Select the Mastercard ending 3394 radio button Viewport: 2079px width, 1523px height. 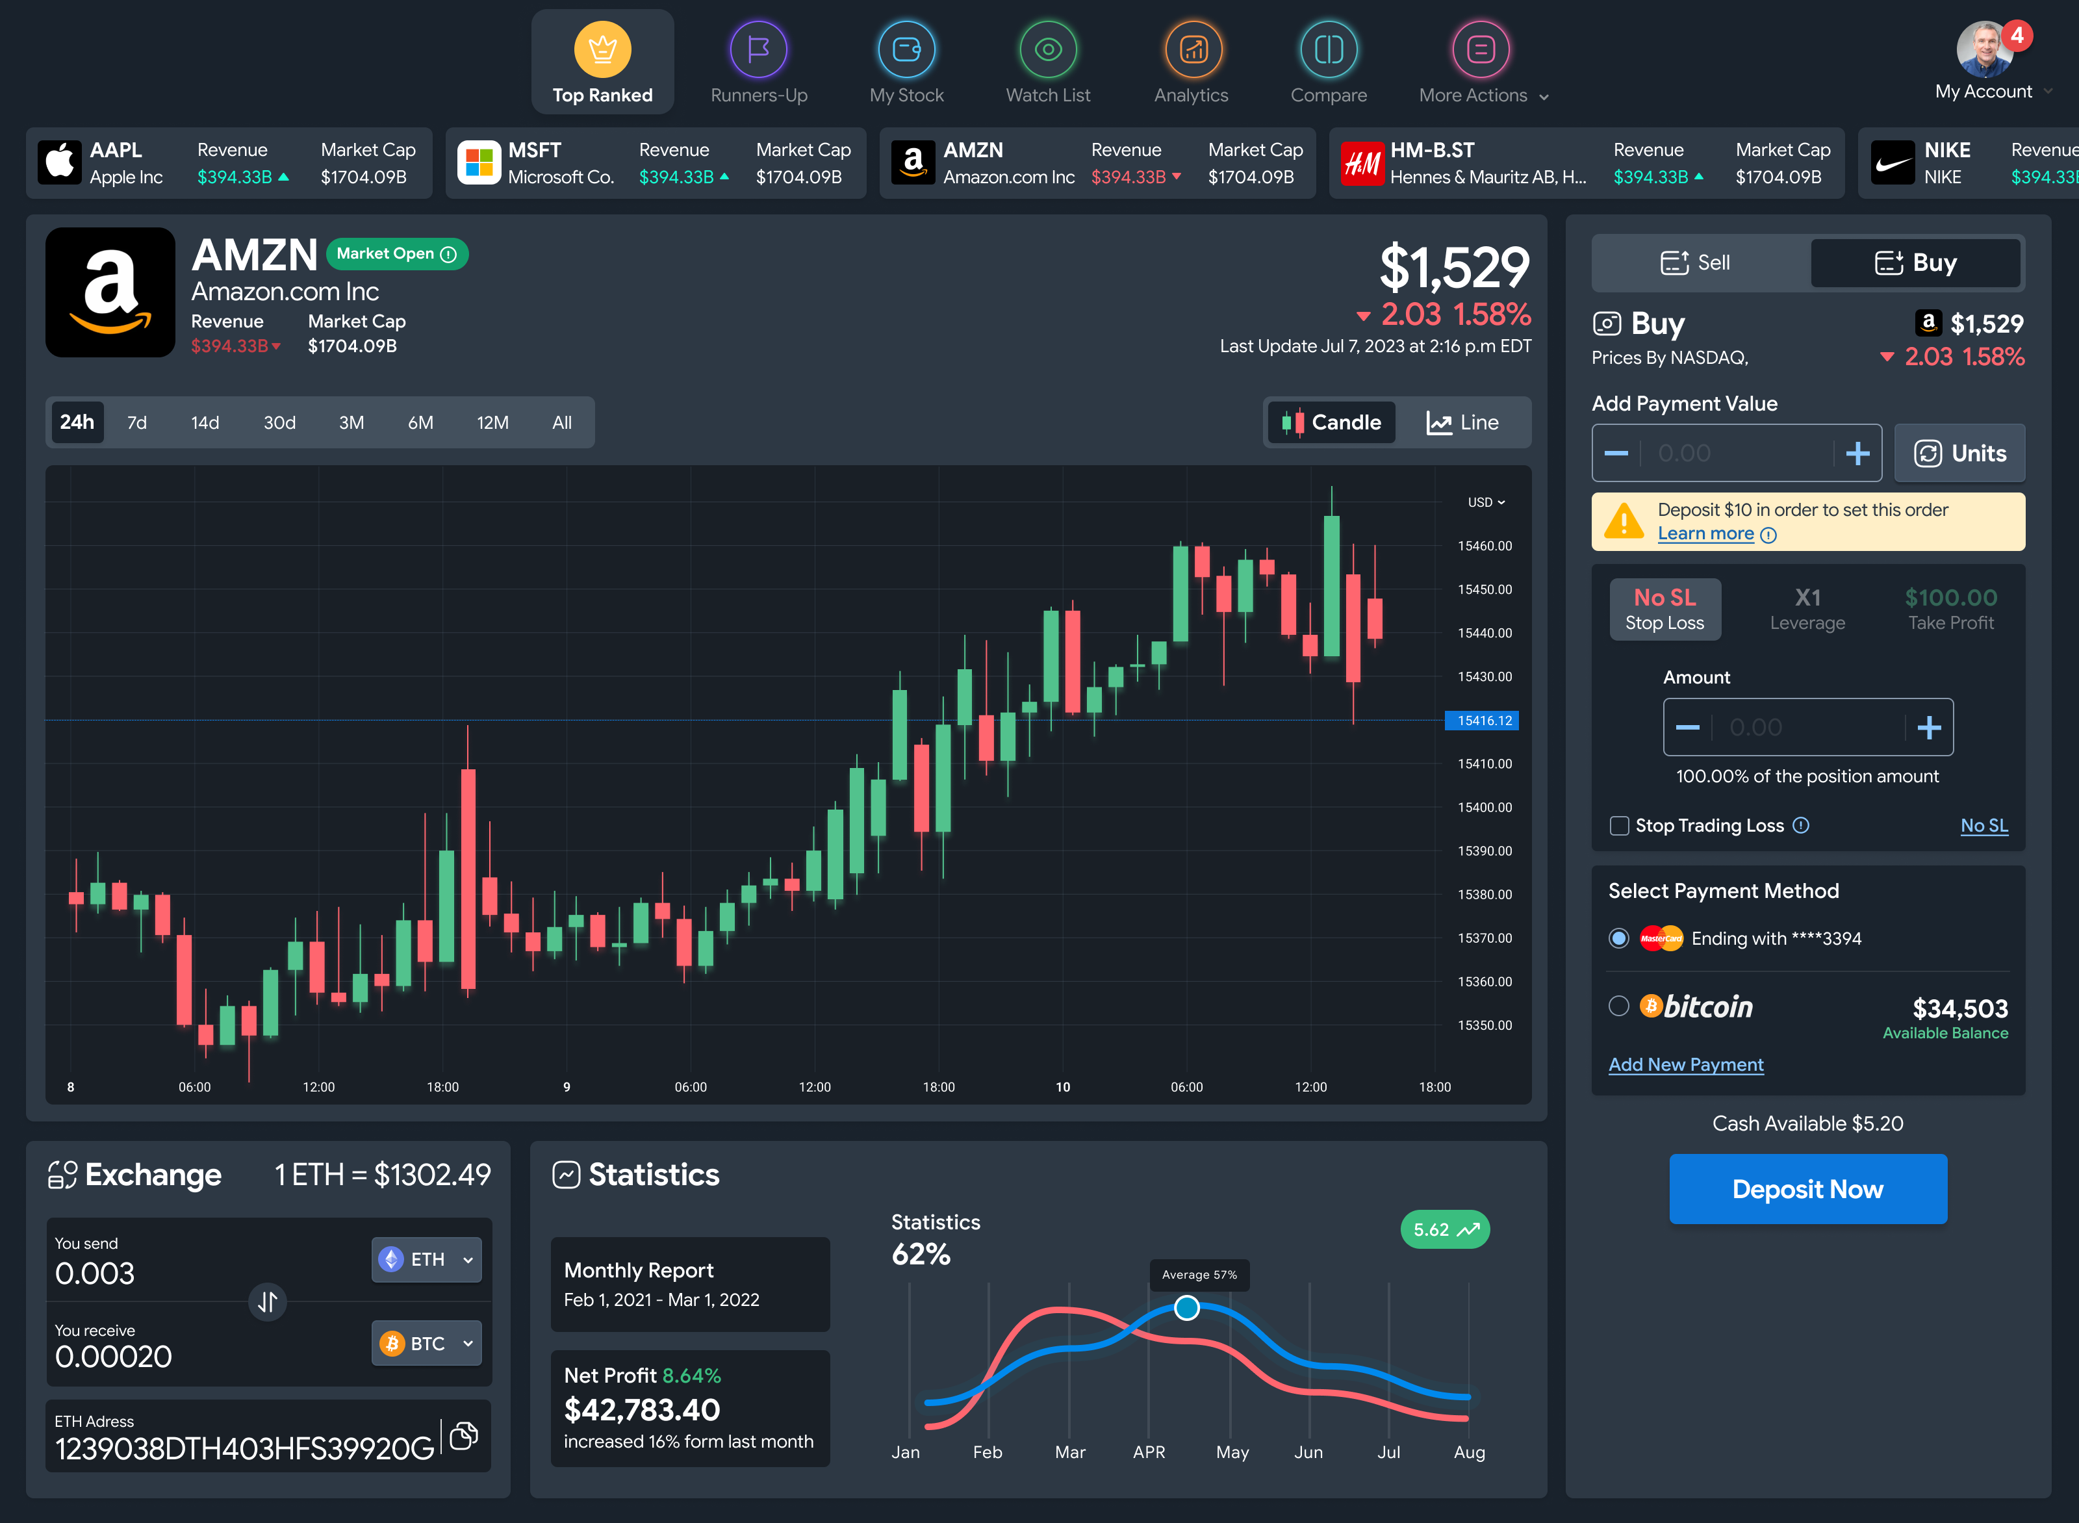tap(1619, 938)
